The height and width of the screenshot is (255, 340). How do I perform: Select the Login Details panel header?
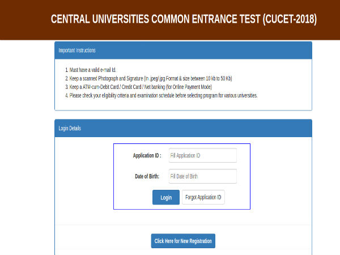click(x=183, y=128)
